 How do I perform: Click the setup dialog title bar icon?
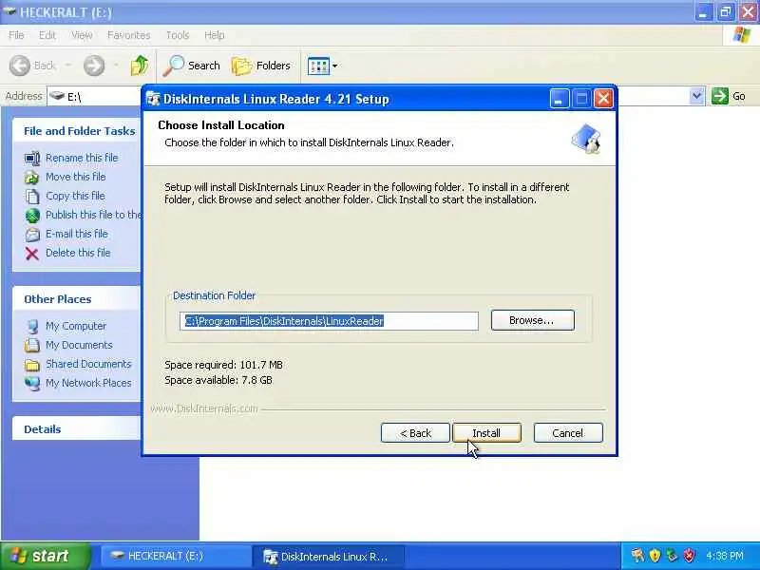coord(153,99)
